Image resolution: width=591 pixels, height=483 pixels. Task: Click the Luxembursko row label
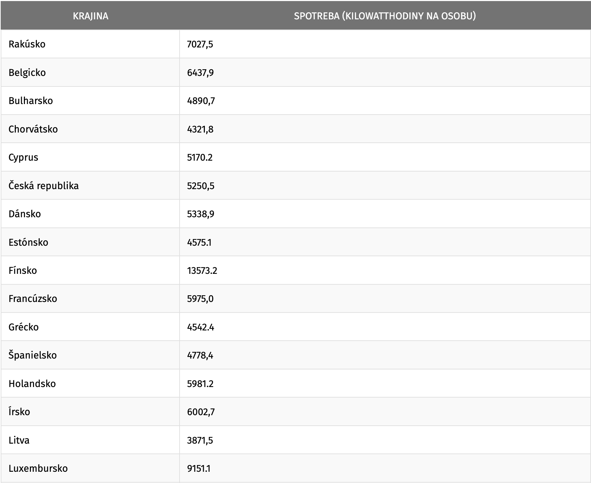[38, 469]
